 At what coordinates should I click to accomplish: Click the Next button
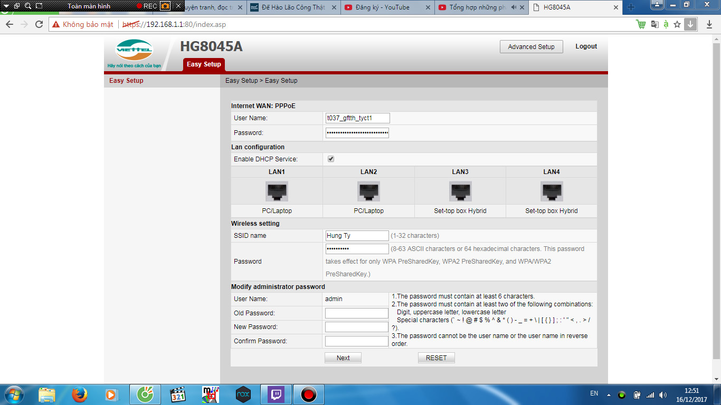click(343, 358)
